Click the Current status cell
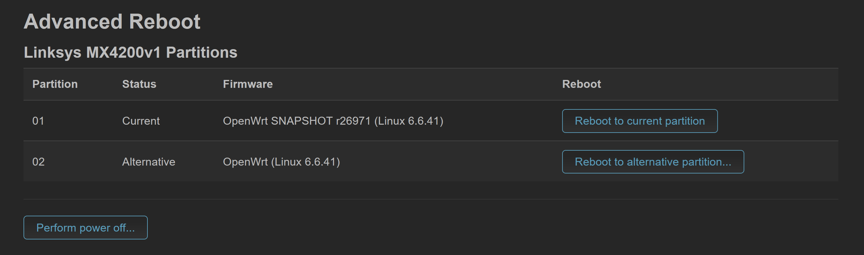This screenshot has width=864, height=255. (141, 121)
